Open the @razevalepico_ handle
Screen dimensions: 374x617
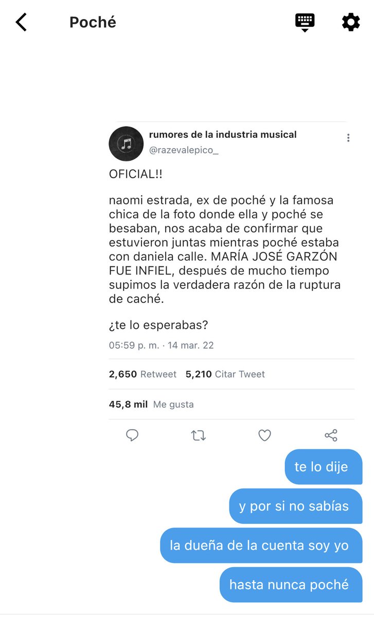pyautogui.click(x=184, y=151)
